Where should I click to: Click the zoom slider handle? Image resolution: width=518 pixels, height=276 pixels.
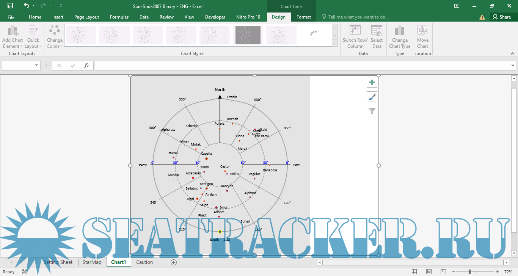470,272
